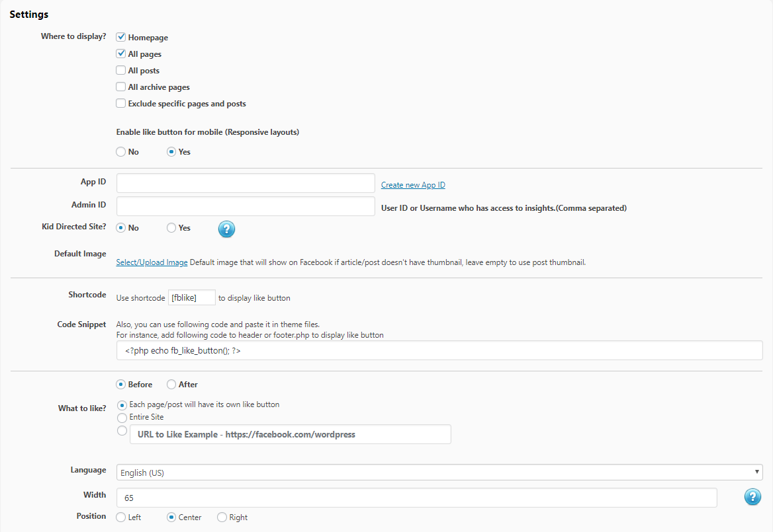Click 'Enable like button for mobile' text
Image resolution: width=773 pixels, height=532 pixels.
pos(208,132)
